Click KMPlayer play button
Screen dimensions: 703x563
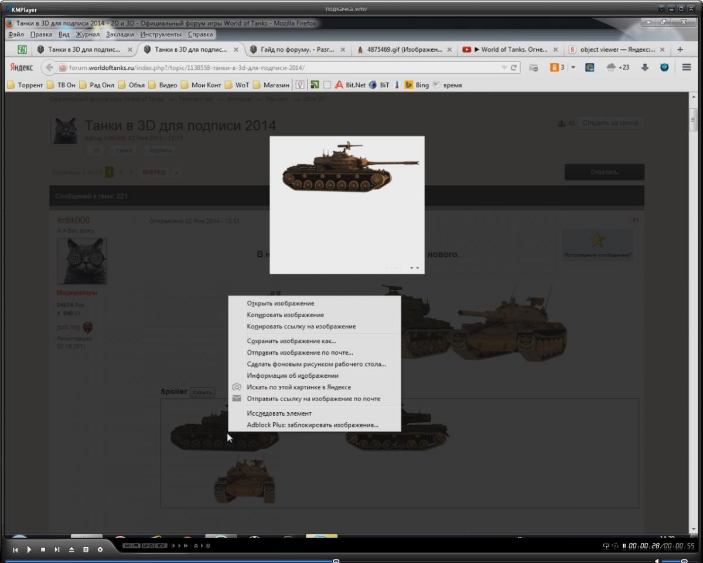click(x=29, y=550)
